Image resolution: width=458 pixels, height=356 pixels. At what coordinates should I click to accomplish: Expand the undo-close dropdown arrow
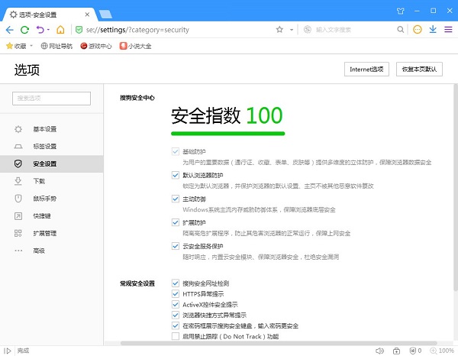[48, 30]
